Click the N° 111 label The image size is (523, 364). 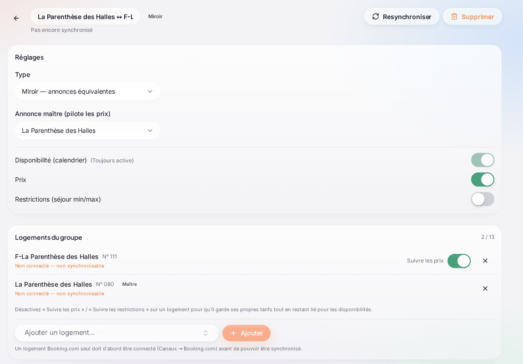click(110, 257)
